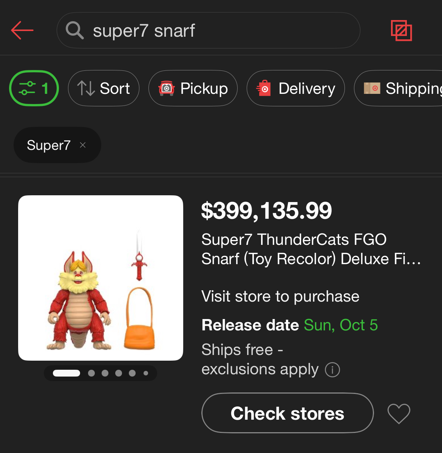
Task: Tap the Ships free exclusions apply text
Action: [260, 360]
